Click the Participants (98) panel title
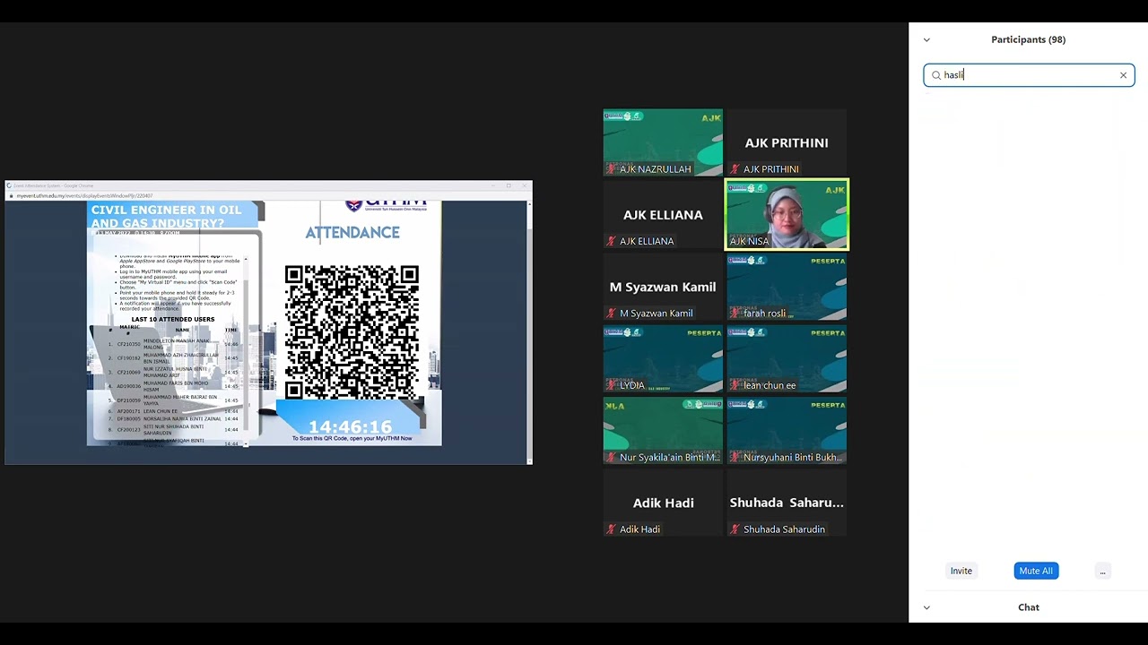The image size is (1148, 645). click(1028, 39)
